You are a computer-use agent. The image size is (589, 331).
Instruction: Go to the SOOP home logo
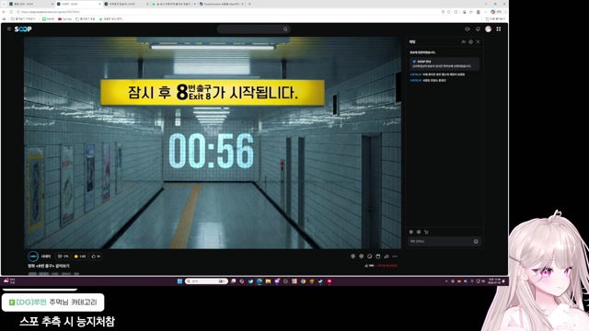pos(23,29)
